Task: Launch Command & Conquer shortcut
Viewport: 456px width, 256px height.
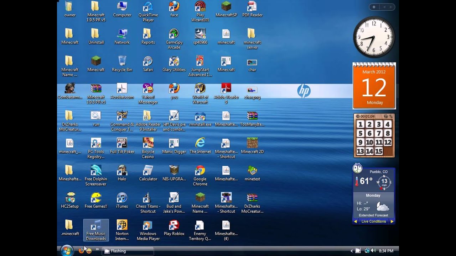Action: (x=122, y=121)
